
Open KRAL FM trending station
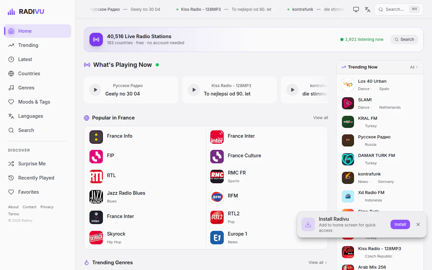[x=380, y=122]
